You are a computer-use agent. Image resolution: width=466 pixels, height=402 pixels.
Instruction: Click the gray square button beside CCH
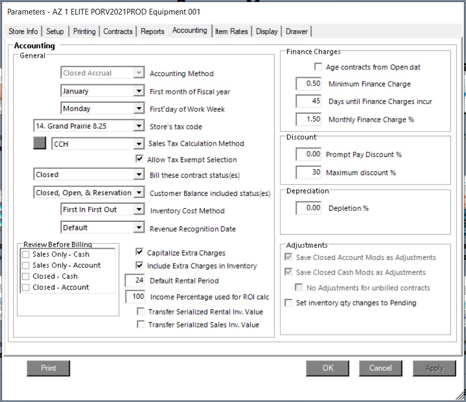(x=40, y=143)
